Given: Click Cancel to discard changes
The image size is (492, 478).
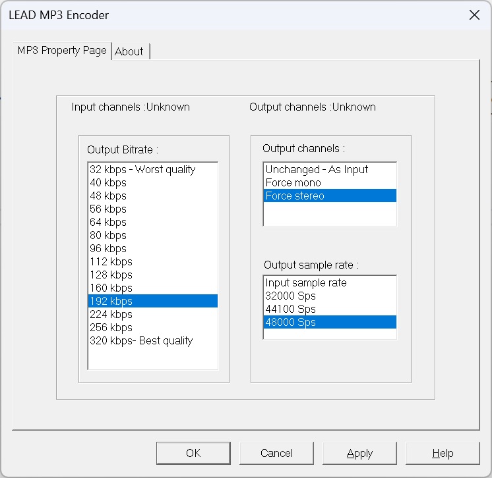Looking at the screenshot, I should click(x=276, y=453).
